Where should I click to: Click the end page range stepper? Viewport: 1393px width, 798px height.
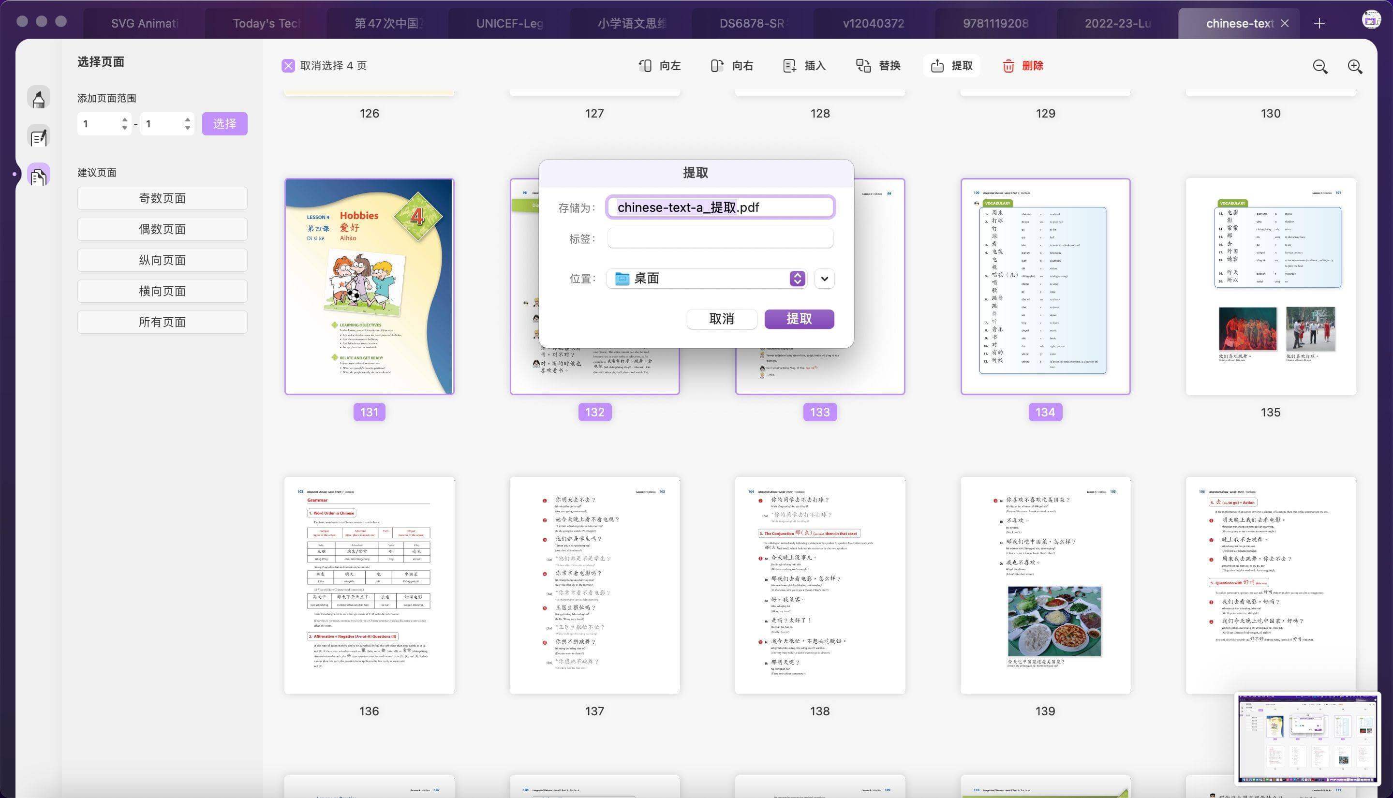188,124
